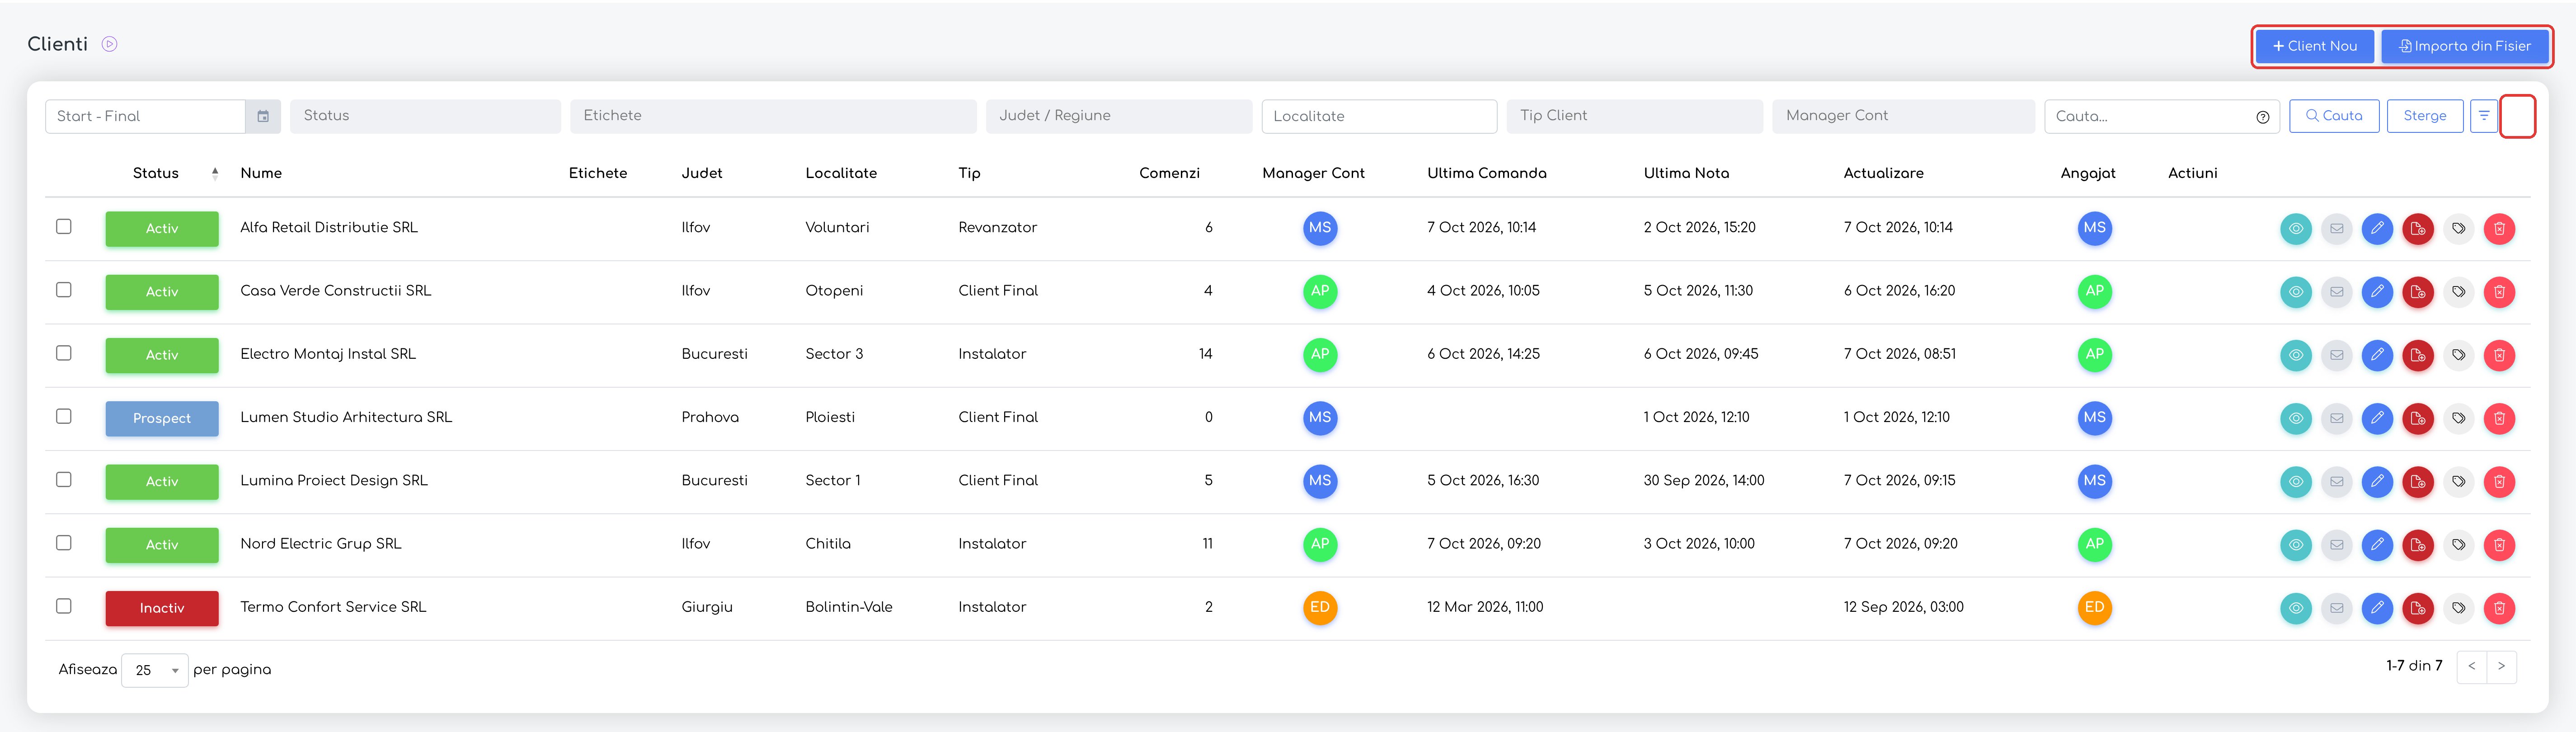Select the Lumina Proiect Design SRL row checkbox
Image resolution: width=2576 pixels, height=732 pixels.
coord(64,480)
